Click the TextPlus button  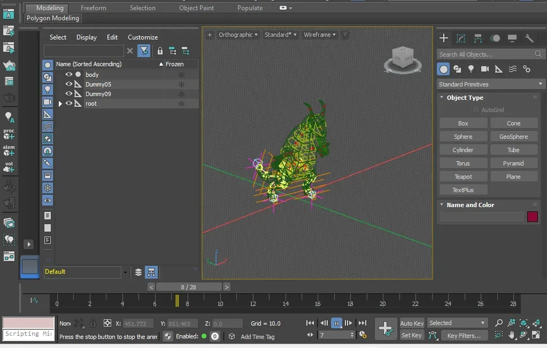tap(463, 190)
